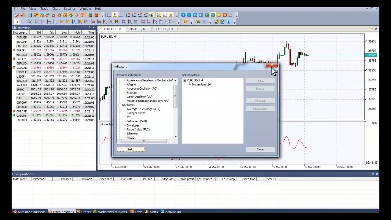Switch chart to bar type
This screenshot has width=391, height=220.
click(x=108, y=15)
